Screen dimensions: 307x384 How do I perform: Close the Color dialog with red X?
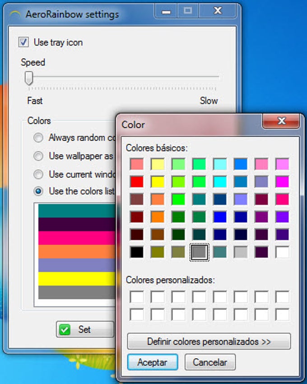[x=281, y=121]
